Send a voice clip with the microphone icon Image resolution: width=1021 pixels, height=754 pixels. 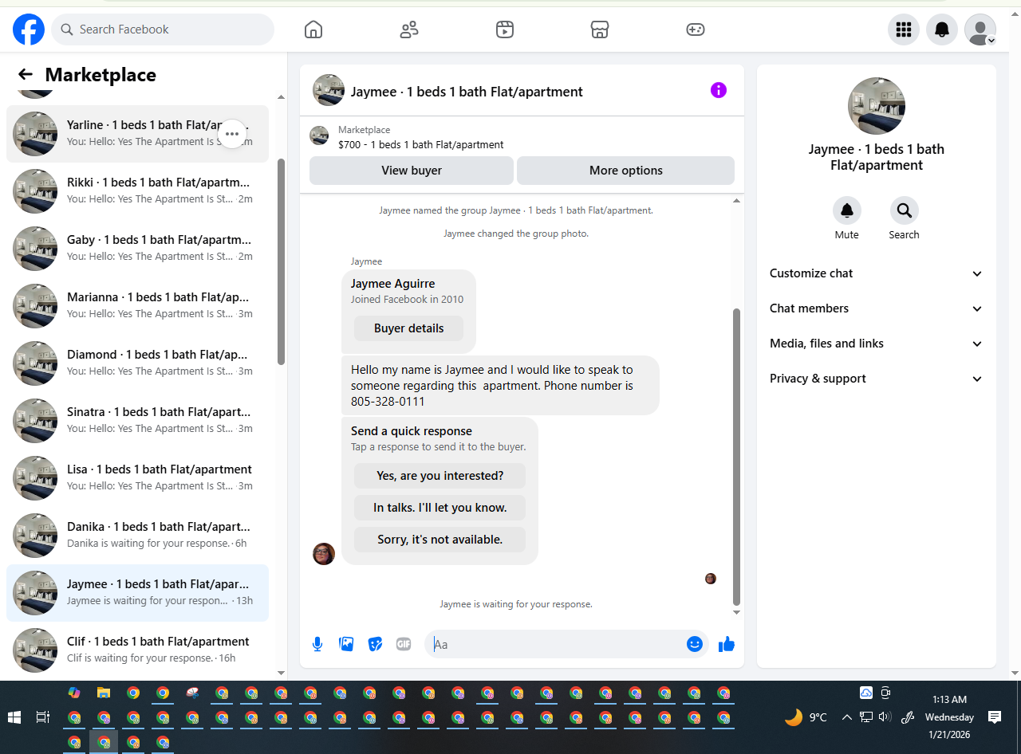tap(317, 644)
